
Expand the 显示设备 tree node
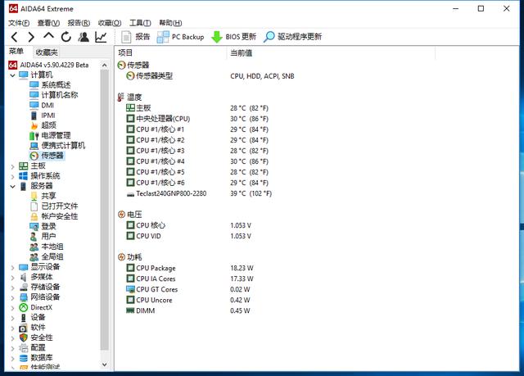[12, 267]
